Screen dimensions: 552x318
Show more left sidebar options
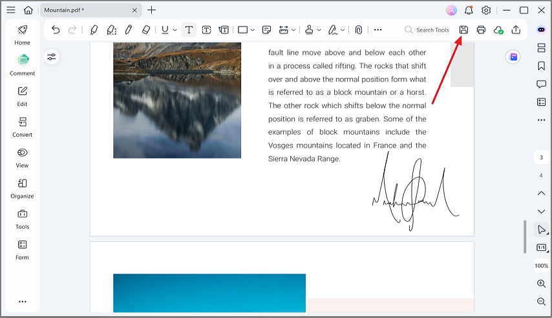(22, 301)
